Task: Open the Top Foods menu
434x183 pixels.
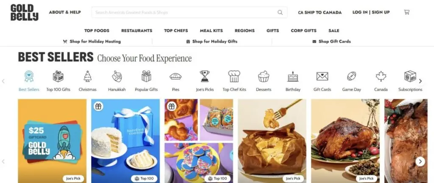Action: [97, 30]
